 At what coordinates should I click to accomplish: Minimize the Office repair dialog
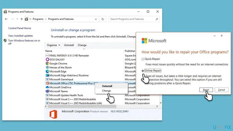pyautogui.click(x=215, y=36)
